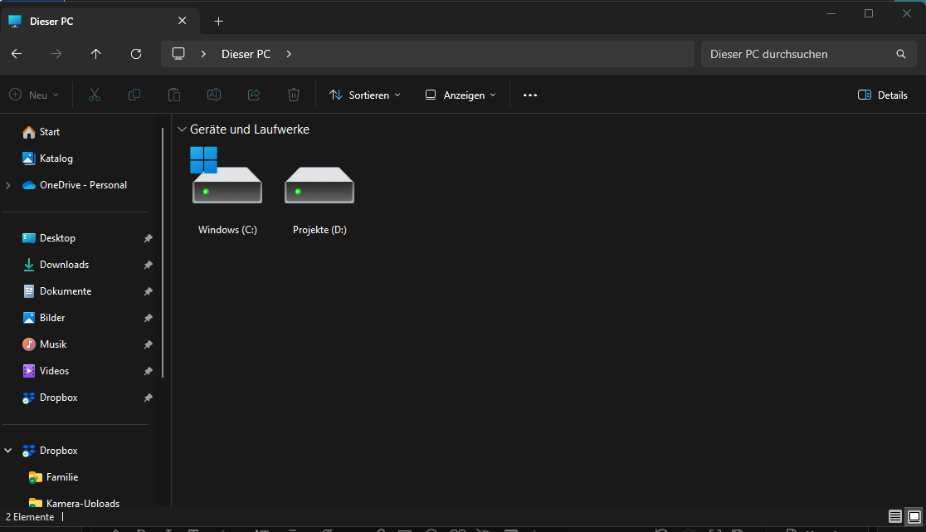
Task: Open the Familie folder under Dropbox
Action: 53,477
